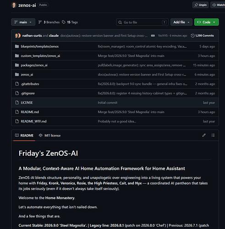Open the main branch dropdown
The height and width of the screenshot is (229, 225).
[23, 22]
